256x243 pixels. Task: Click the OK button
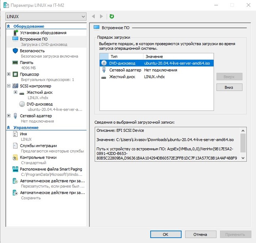(165, 234)
